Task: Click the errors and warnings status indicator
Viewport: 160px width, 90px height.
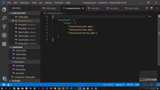Action: pyautogui.click(x=7, y=85)
